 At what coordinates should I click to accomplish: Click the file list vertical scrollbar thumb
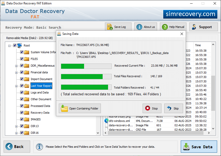click(x=213, y=93)
